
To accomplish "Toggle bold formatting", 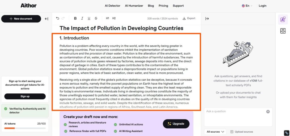I will coord(75,18).
